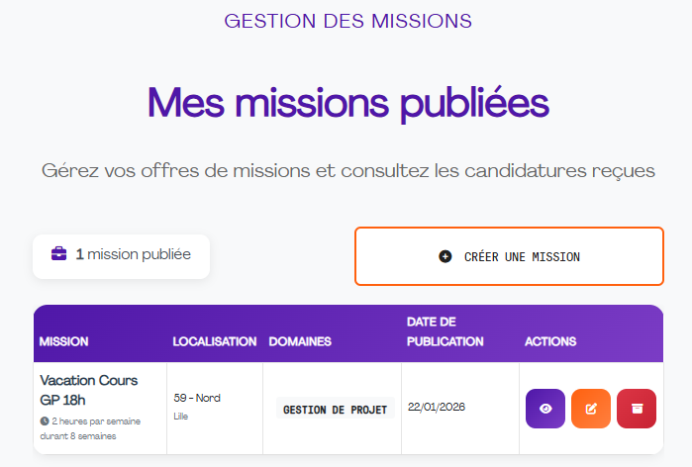This screenshot has height=467, width=692.
Task: Click the briefcase icon beside mission count
Action: (x=59, y=254)
